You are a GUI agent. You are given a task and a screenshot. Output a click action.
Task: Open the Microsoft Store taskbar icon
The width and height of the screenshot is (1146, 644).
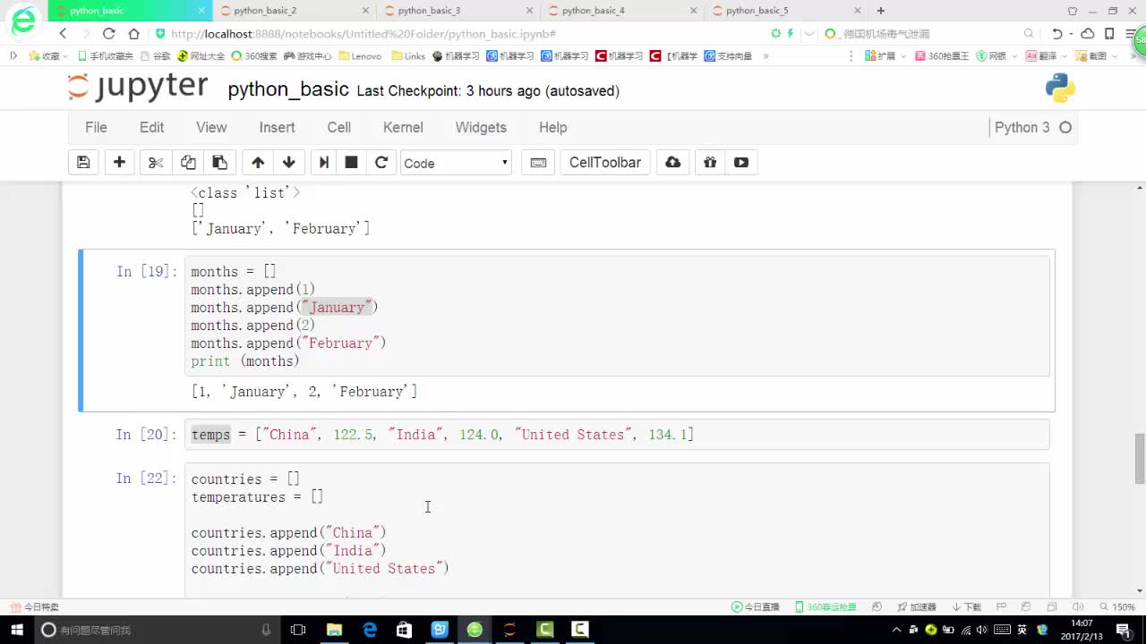[405, 630]
